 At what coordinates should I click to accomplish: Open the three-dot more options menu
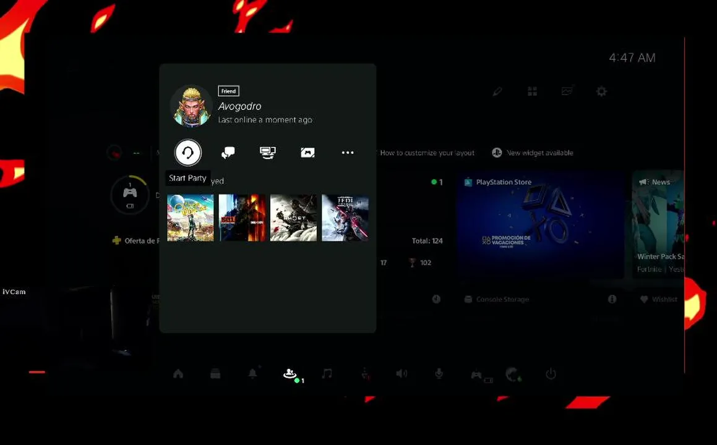348,153
